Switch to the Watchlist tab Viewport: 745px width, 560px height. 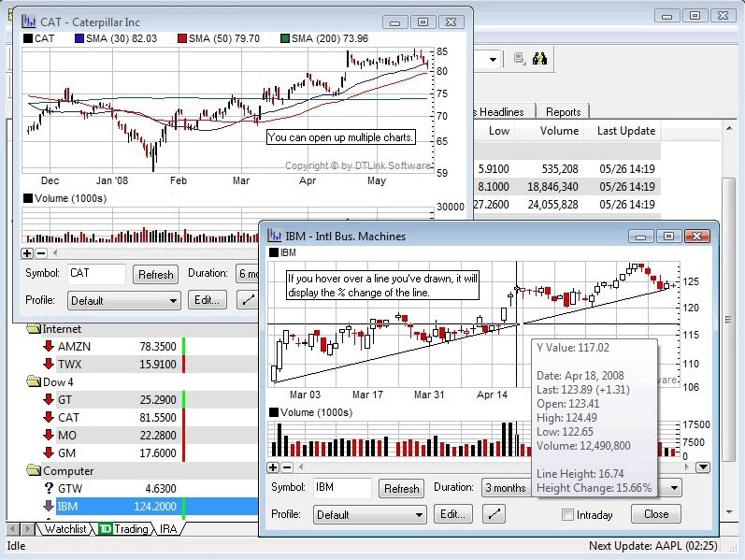click(65, 528)
